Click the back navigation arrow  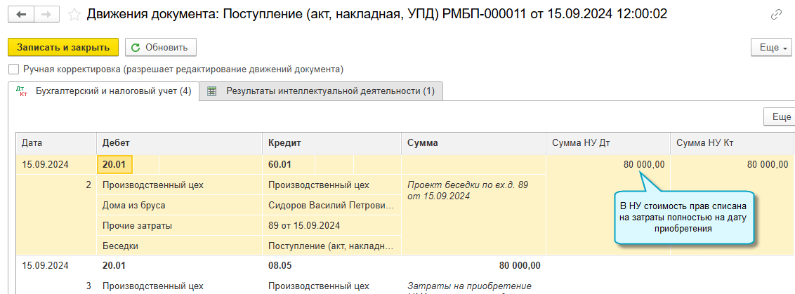[21, 14]
